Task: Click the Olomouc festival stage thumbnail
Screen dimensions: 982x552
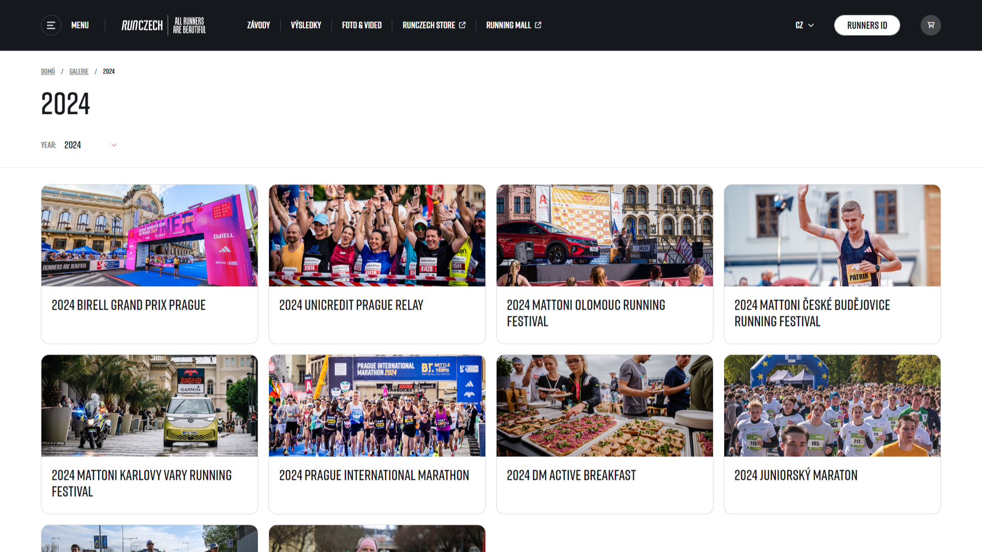Action: 605,235
